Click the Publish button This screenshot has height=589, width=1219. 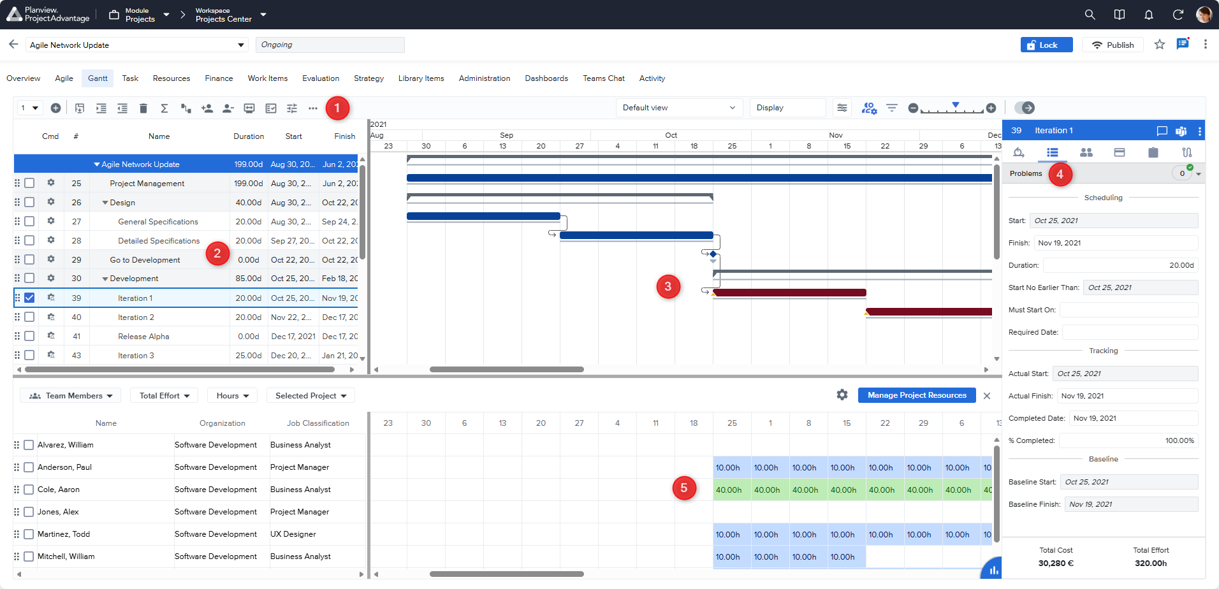[1113, 45]
